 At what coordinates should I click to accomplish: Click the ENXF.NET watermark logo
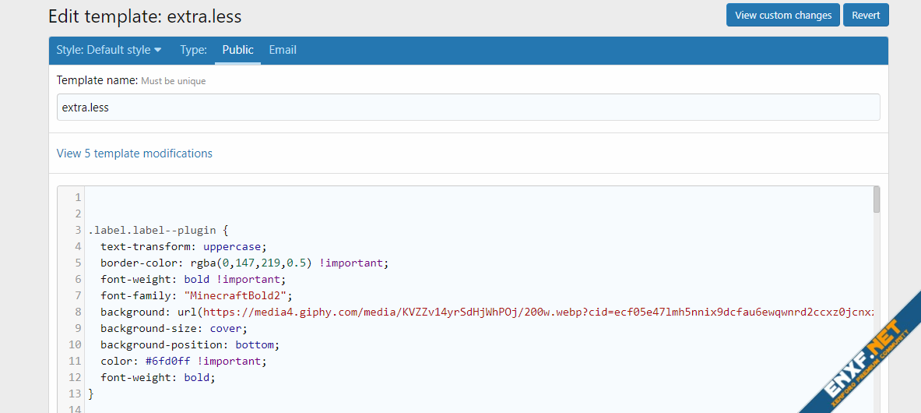point(856,355)
